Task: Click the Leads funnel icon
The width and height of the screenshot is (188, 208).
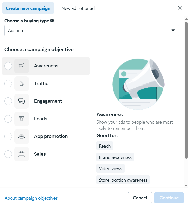Action: click(21, 119)
